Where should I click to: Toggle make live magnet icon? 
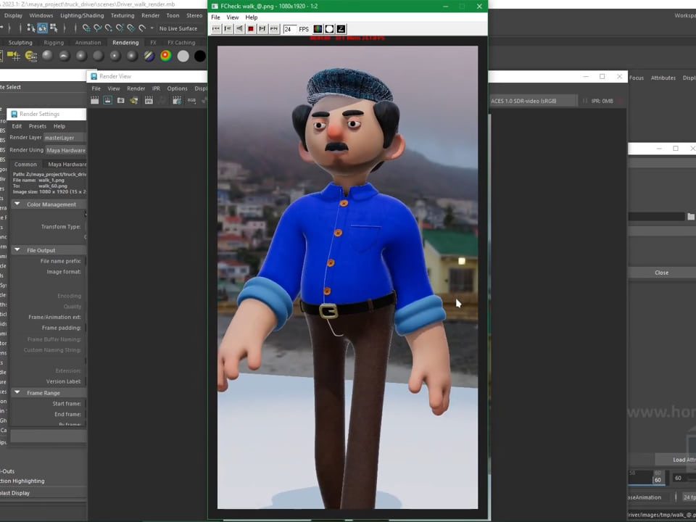pyautogui.click(x=142, y=28)
